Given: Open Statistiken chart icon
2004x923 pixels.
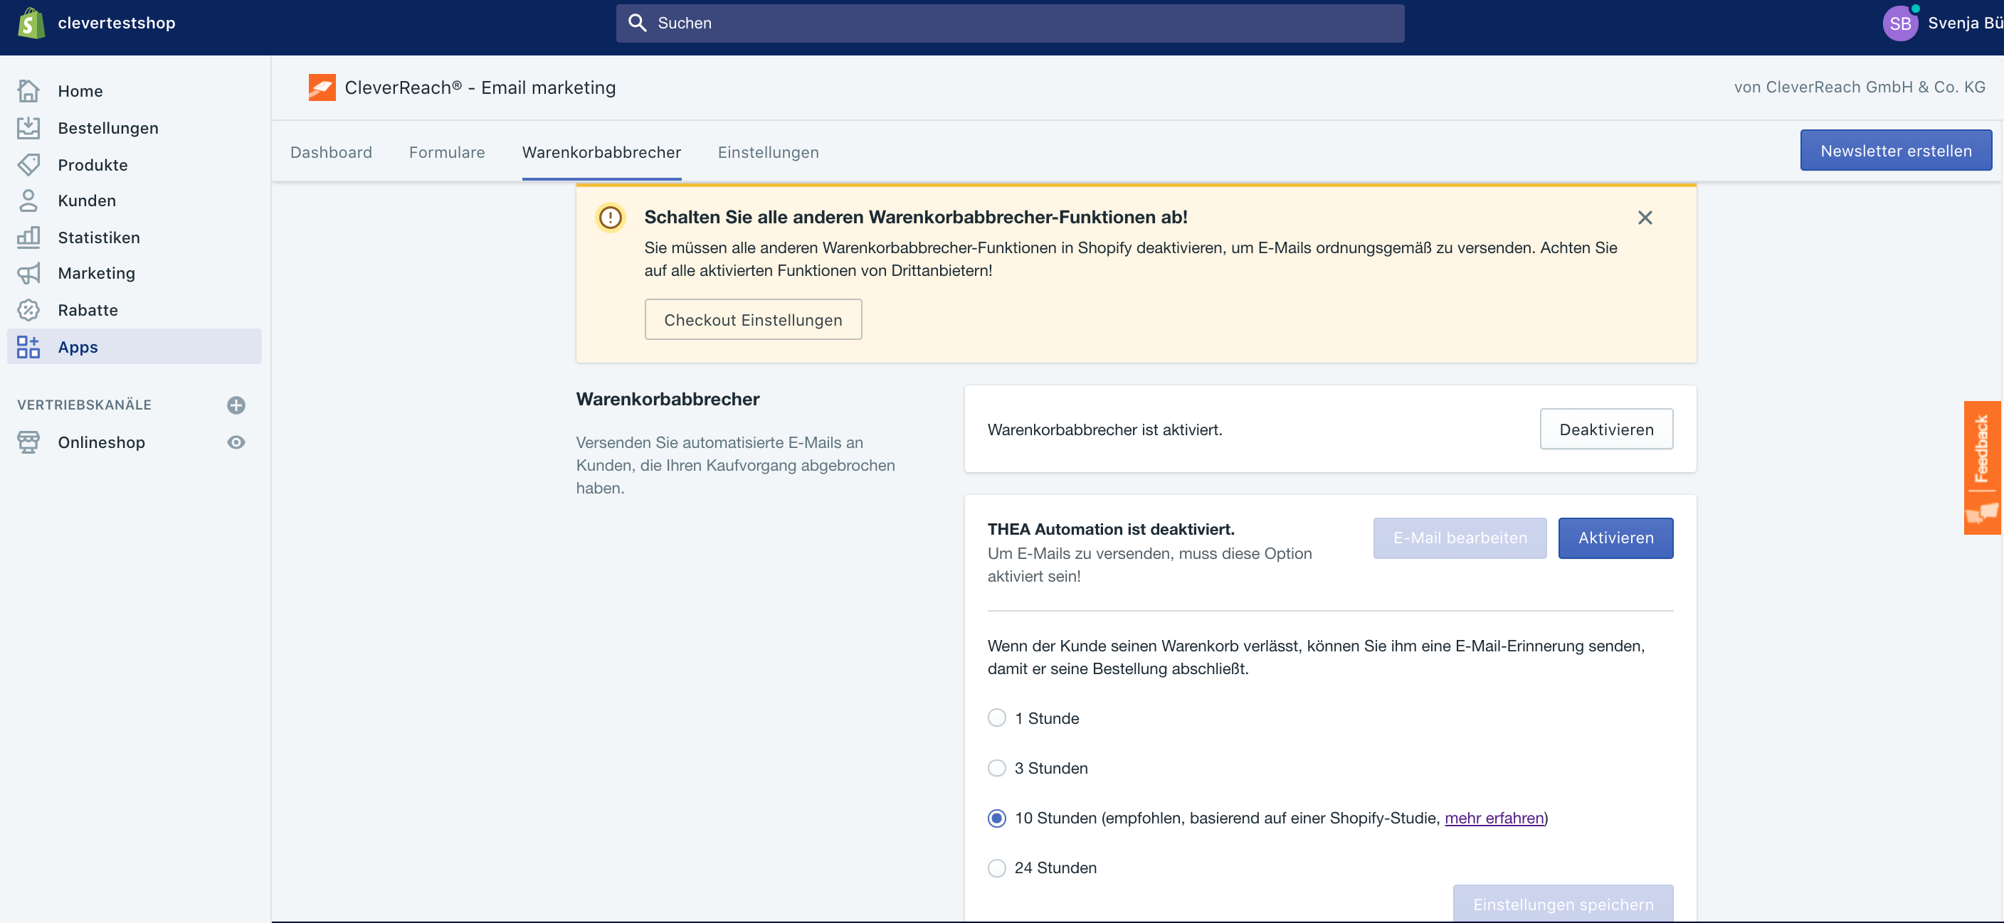Looking at the screenshot, I should 28,238.
